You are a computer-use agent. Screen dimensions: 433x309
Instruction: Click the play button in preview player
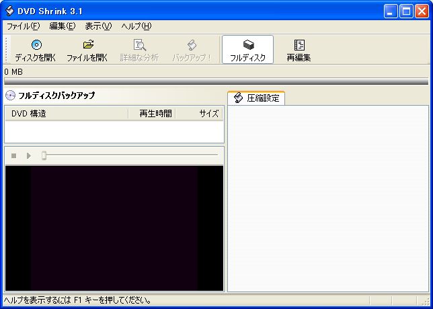tap(28, 156)
